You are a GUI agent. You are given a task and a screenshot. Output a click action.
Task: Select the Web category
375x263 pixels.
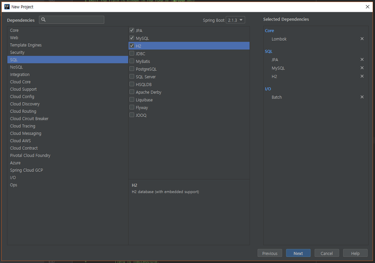pyautogui.click(x=68, y=38)
